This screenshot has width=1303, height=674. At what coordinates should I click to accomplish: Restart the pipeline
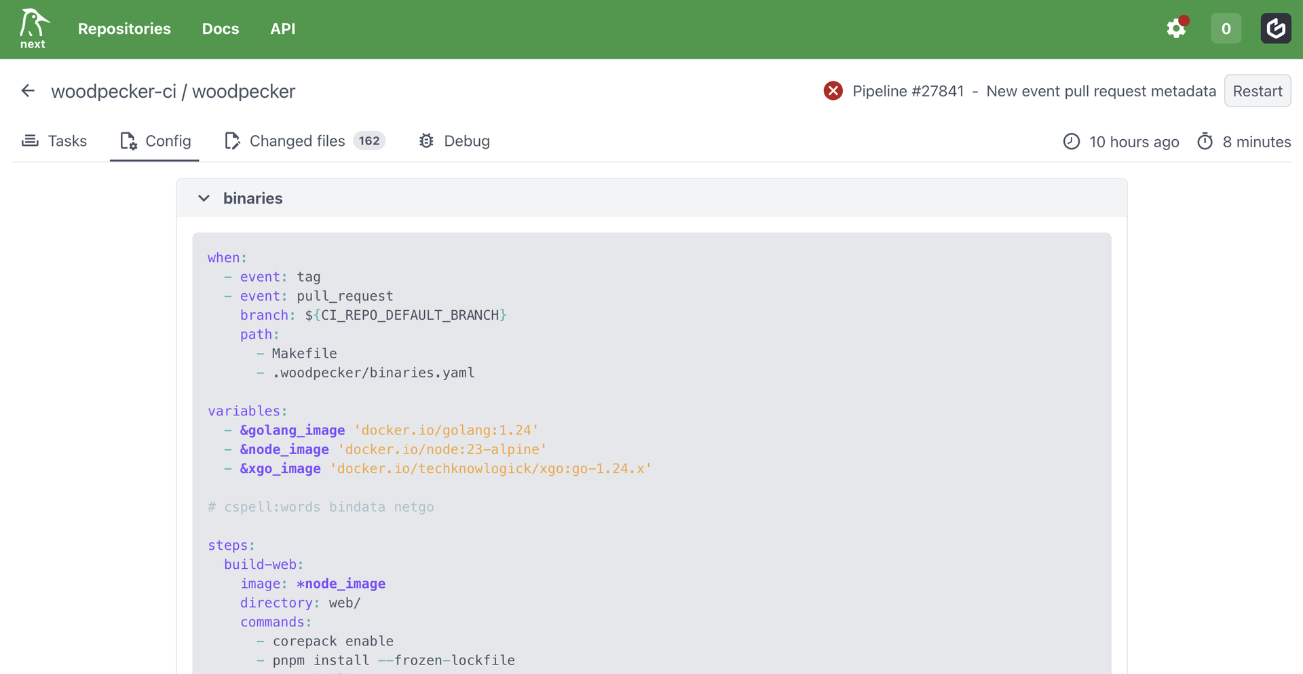(1258, 91)
